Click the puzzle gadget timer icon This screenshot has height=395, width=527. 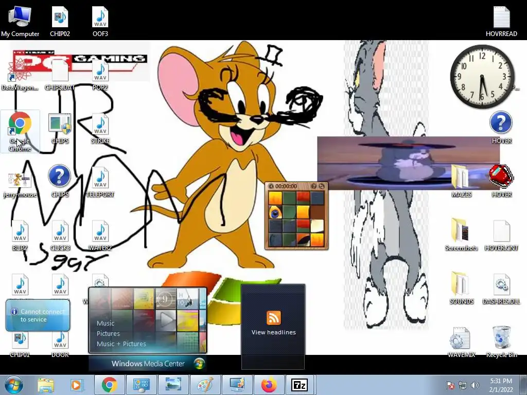[x=271, y=186]
